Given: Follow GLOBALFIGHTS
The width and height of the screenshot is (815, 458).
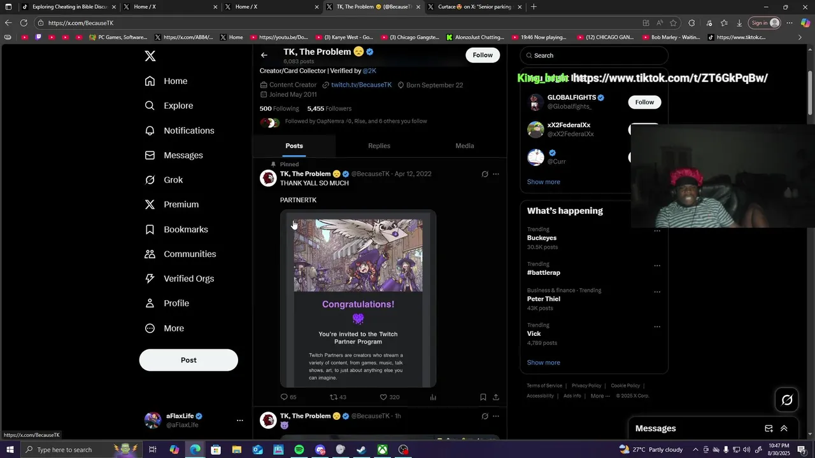Looking at the screenshot, I should point(644,102).
